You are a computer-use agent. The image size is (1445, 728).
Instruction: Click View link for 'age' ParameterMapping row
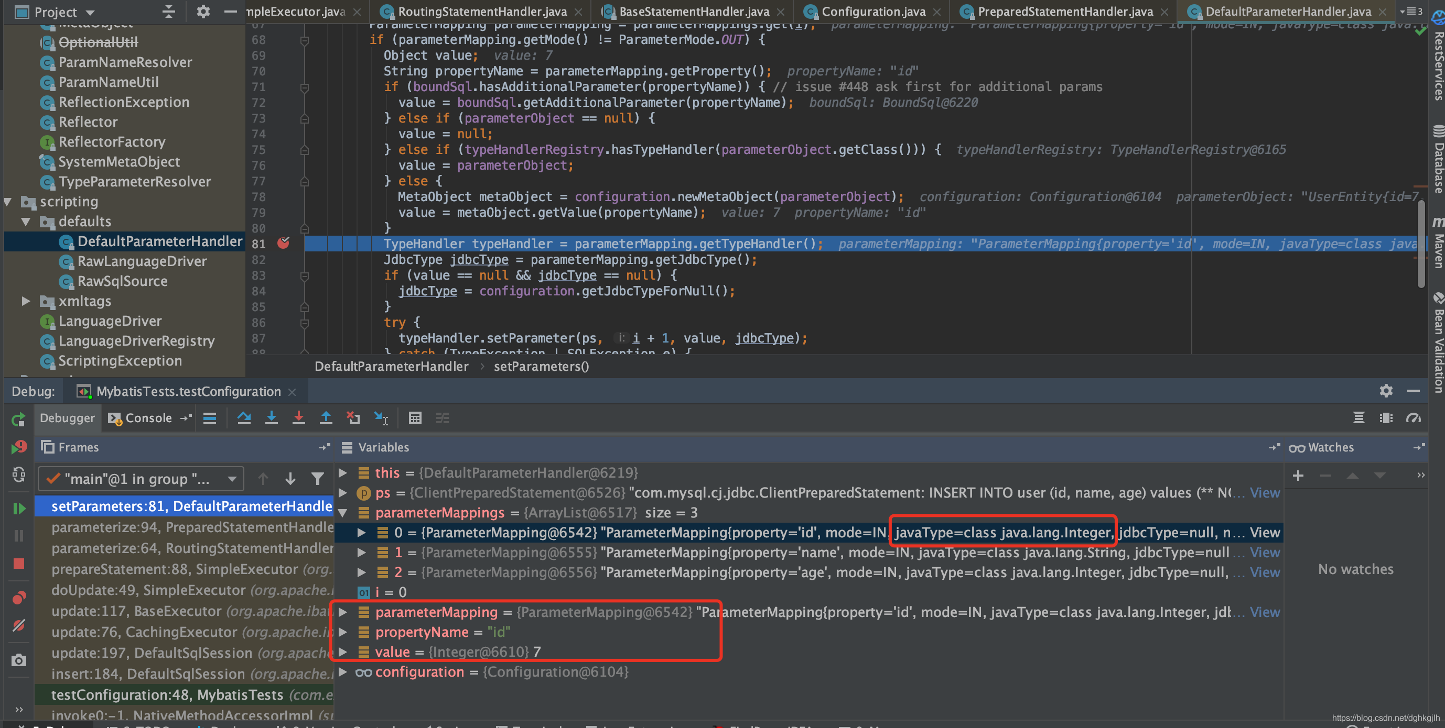pos(1265,573)
